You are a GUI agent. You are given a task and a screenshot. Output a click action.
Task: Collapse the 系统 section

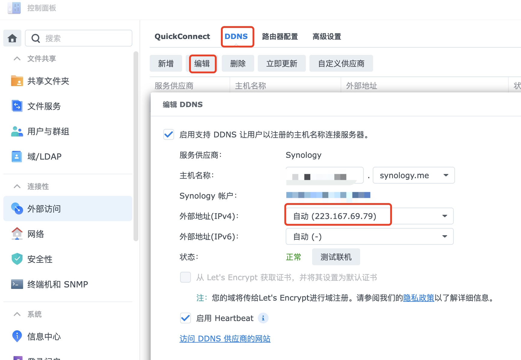click(17, 314)
